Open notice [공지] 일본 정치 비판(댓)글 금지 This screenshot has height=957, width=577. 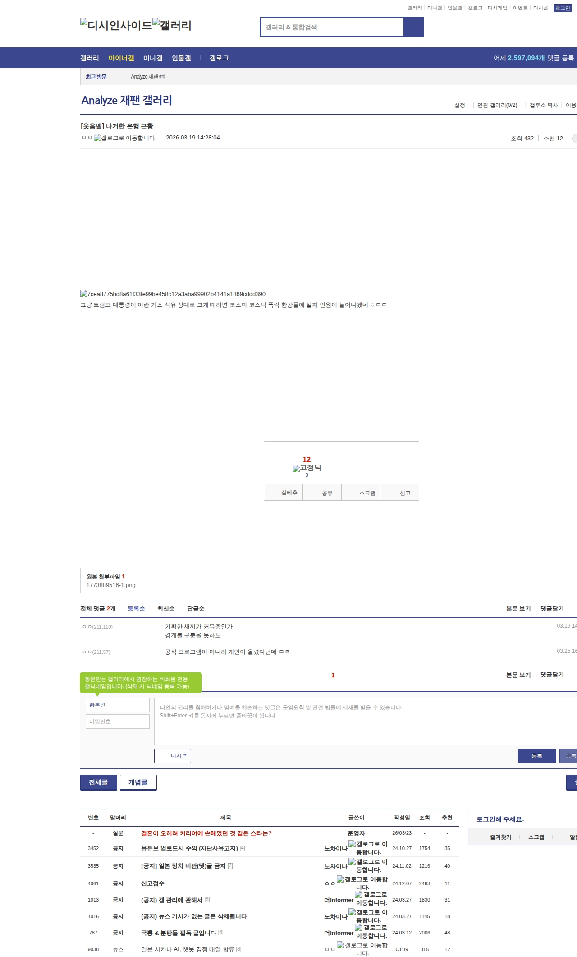coord(183,865)
